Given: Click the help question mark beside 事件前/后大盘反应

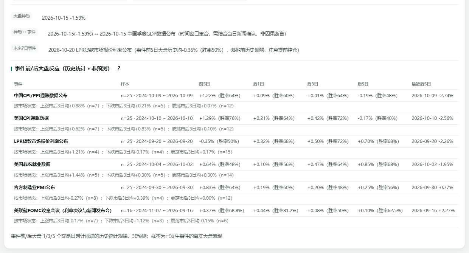Looking at the screenshot, I should click(x=118, y=68).
